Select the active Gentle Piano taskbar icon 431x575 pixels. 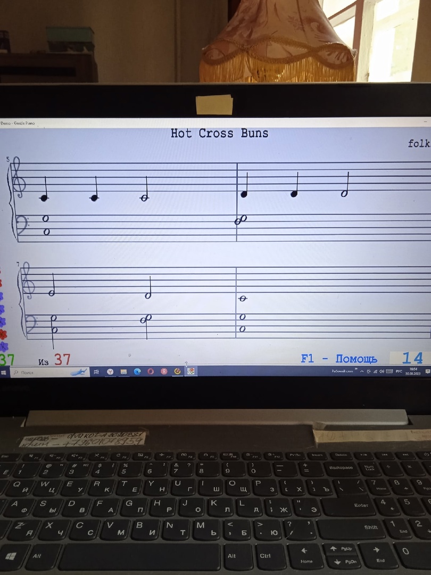[x=191, y=371]
